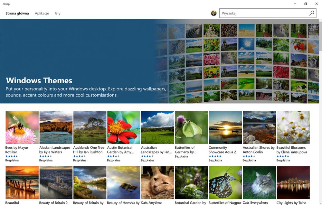Open the user account avatar
The image size is (322, 205).
pos(213,13)
